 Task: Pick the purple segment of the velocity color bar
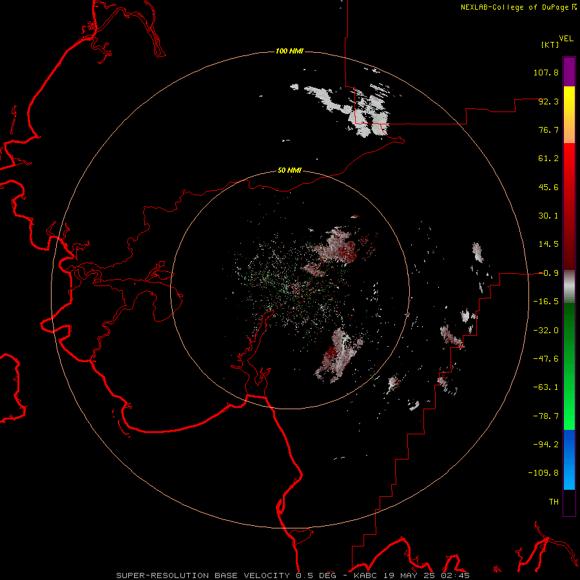point(569,72)
